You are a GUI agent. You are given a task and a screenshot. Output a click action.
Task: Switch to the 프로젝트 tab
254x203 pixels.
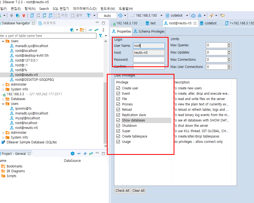(47, 23)
